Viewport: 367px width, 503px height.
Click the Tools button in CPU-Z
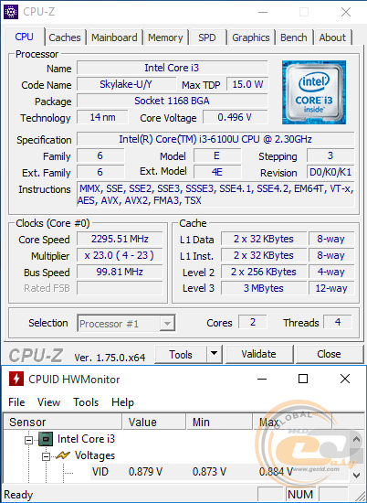(x=181, y=354)
